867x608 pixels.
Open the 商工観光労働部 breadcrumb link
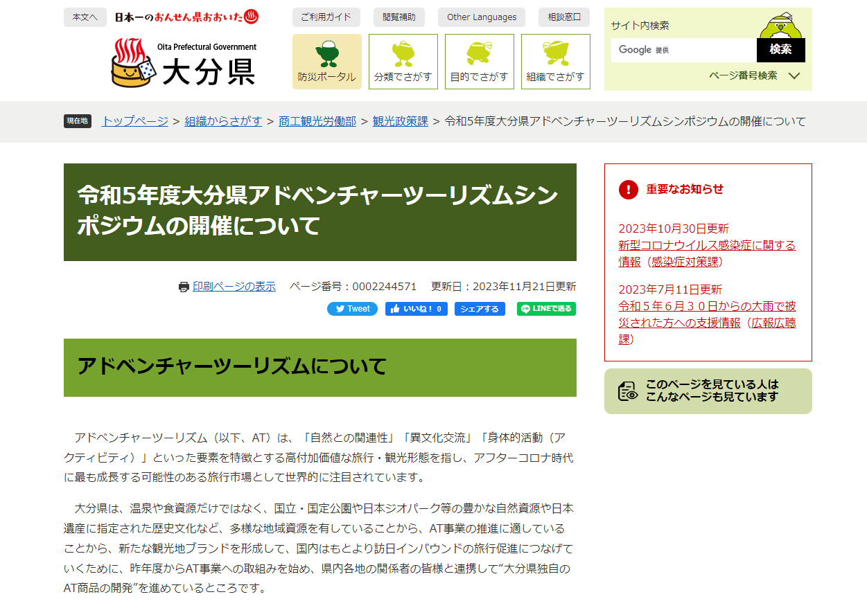(x=317, y=121)
